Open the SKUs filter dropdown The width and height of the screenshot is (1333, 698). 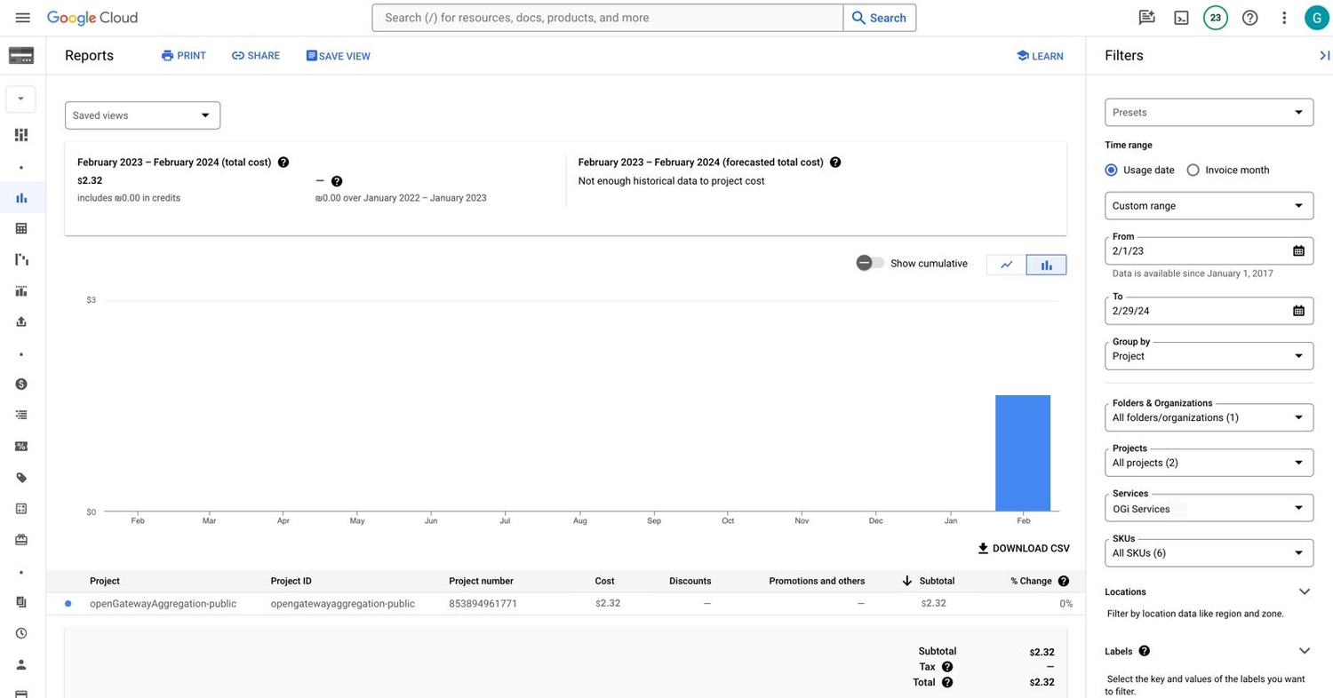pyautogui.click(x=1209, y=552)
